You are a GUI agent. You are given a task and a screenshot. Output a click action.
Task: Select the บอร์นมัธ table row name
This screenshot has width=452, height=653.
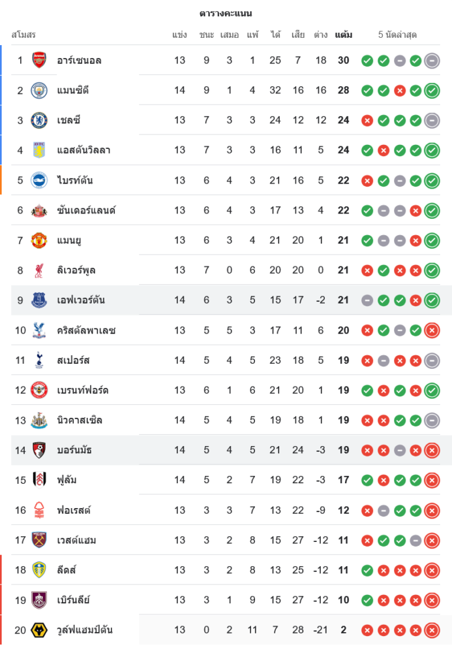pos(76,450)
